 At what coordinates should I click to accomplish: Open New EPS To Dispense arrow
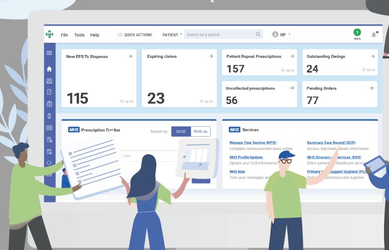130,56
